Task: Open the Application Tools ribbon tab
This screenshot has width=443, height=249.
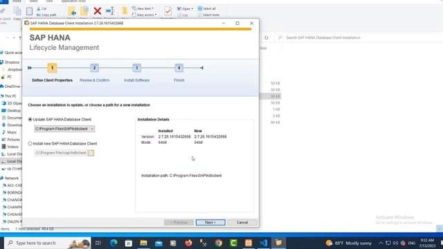Action: point(73,1)
